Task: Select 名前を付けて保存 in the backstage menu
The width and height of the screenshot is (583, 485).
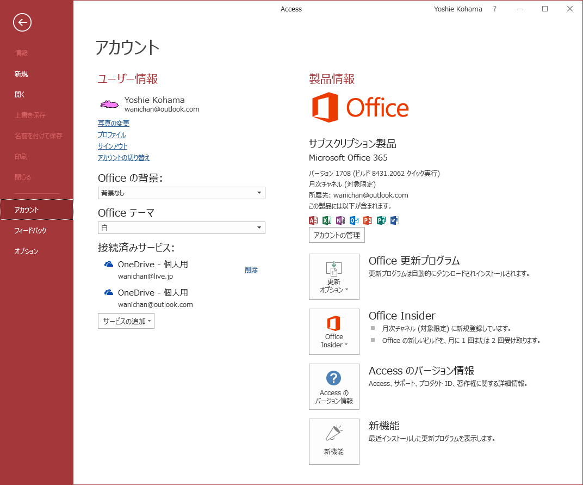Action: pyautogui.click(x=38, y=136)
